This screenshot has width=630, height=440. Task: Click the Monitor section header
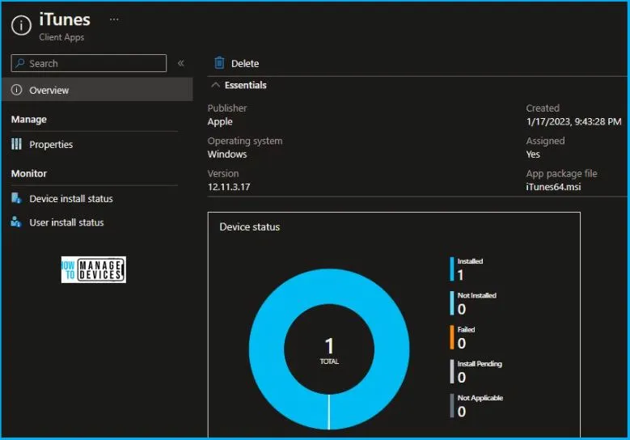[29, 173]
